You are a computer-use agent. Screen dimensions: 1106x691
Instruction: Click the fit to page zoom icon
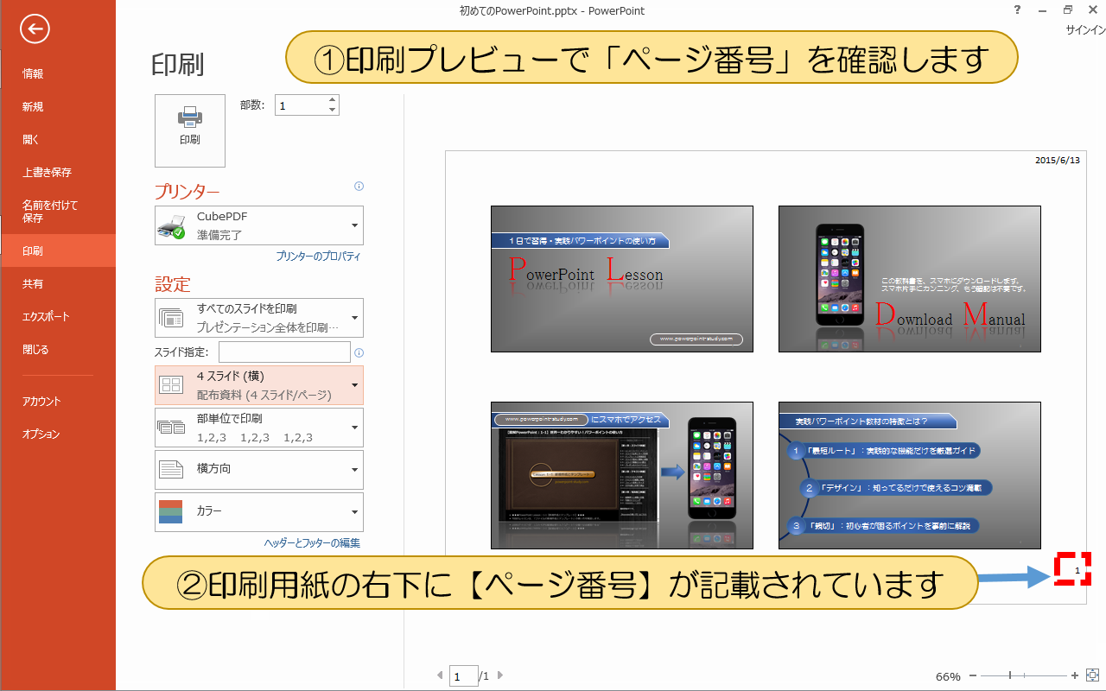coord(1092,675)
